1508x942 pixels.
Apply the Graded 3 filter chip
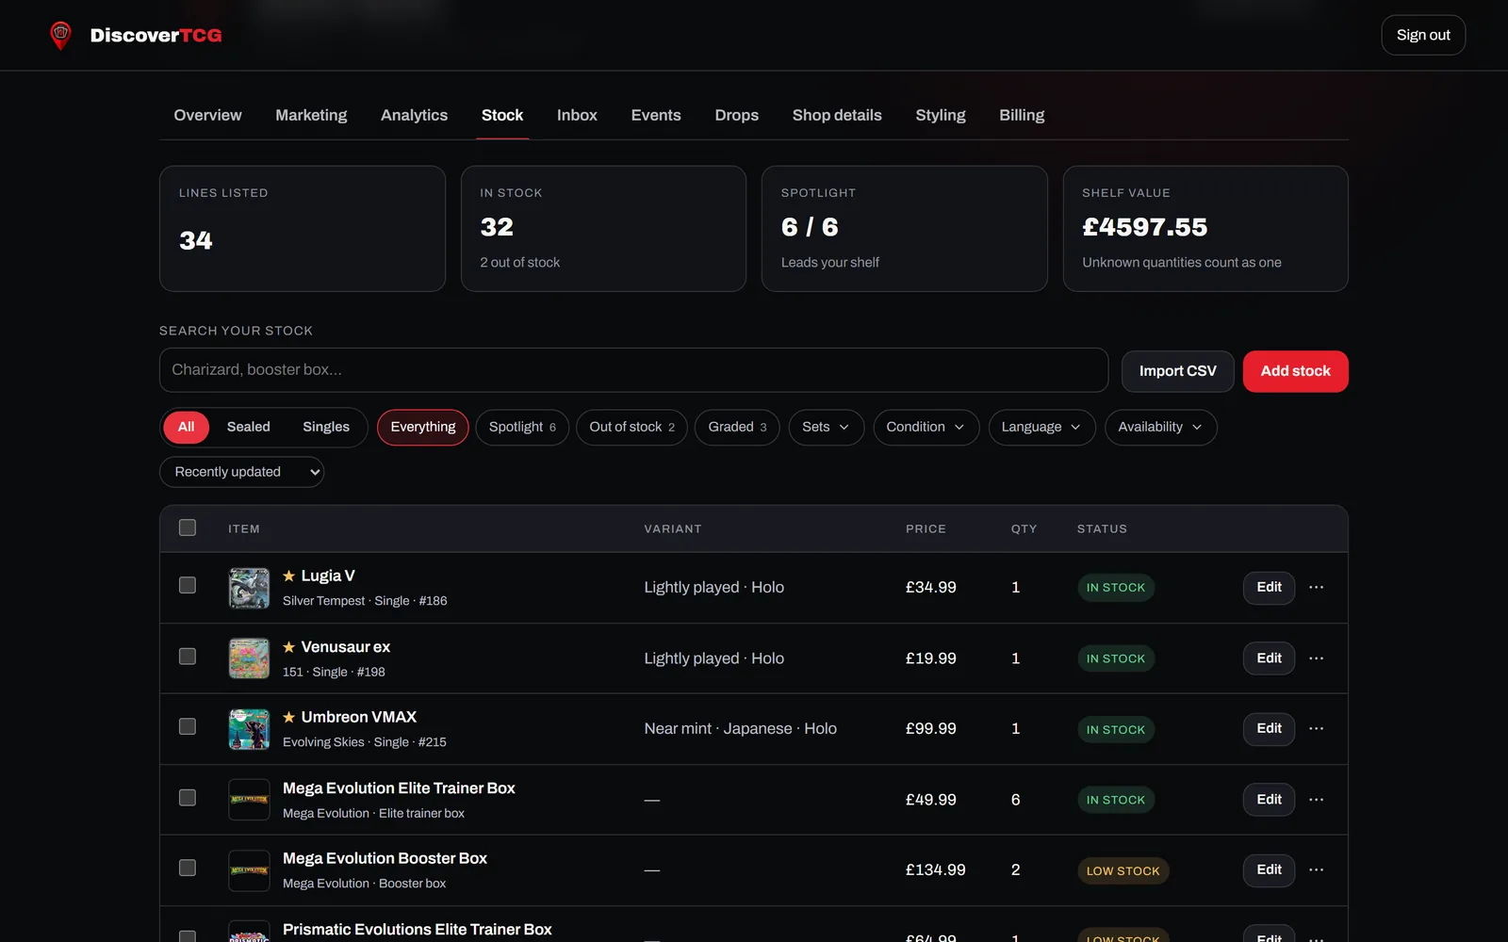(737, 427)
